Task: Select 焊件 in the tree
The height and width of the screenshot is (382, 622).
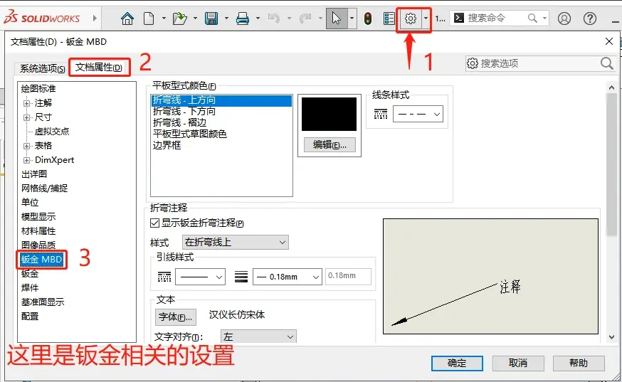Action: point(30,288)
